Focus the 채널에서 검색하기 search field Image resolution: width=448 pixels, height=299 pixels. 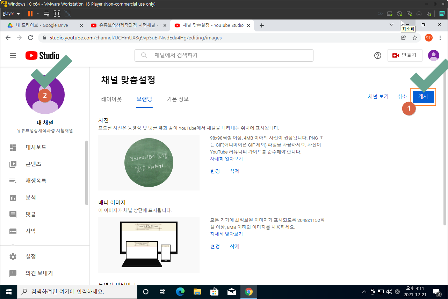224,55
